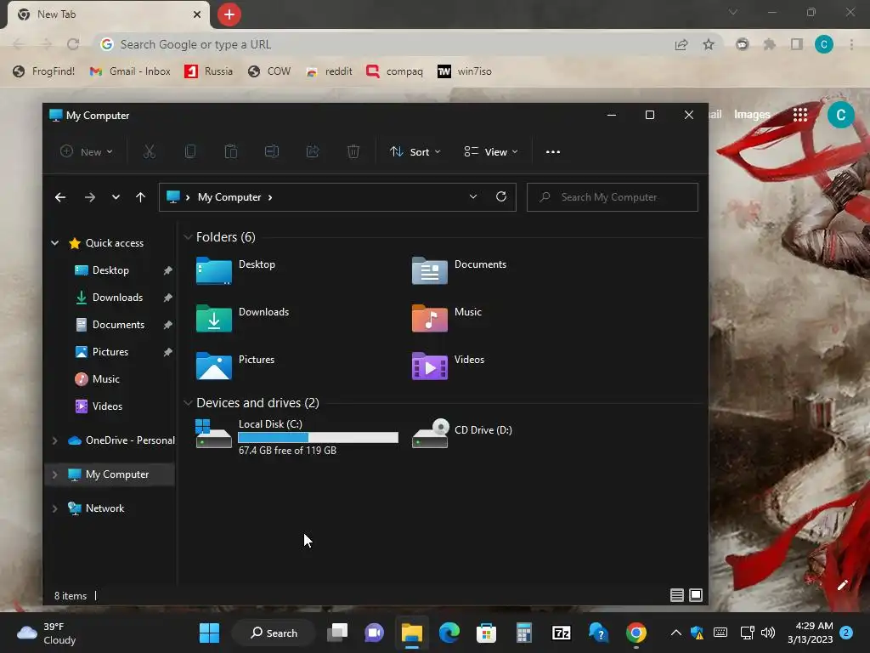Click the share page icon in Chrome omnibox

(x=681, y=44)
